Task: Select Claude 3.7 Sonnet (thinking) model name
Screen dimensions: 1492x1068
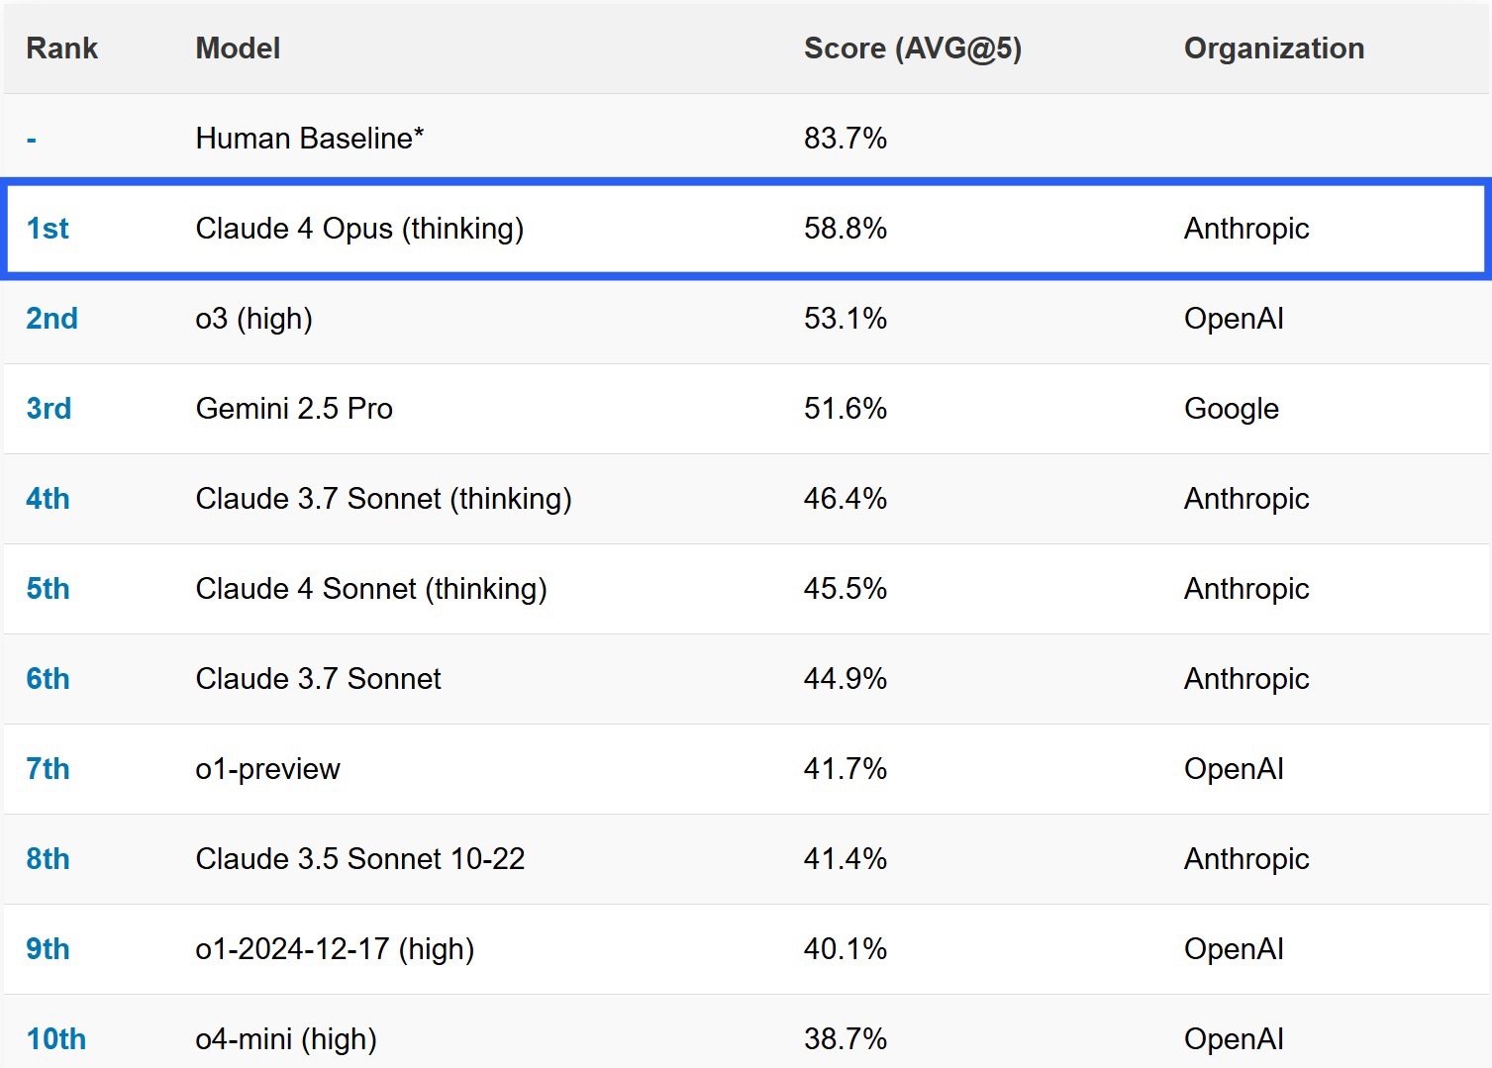Action: coord(384,499)
